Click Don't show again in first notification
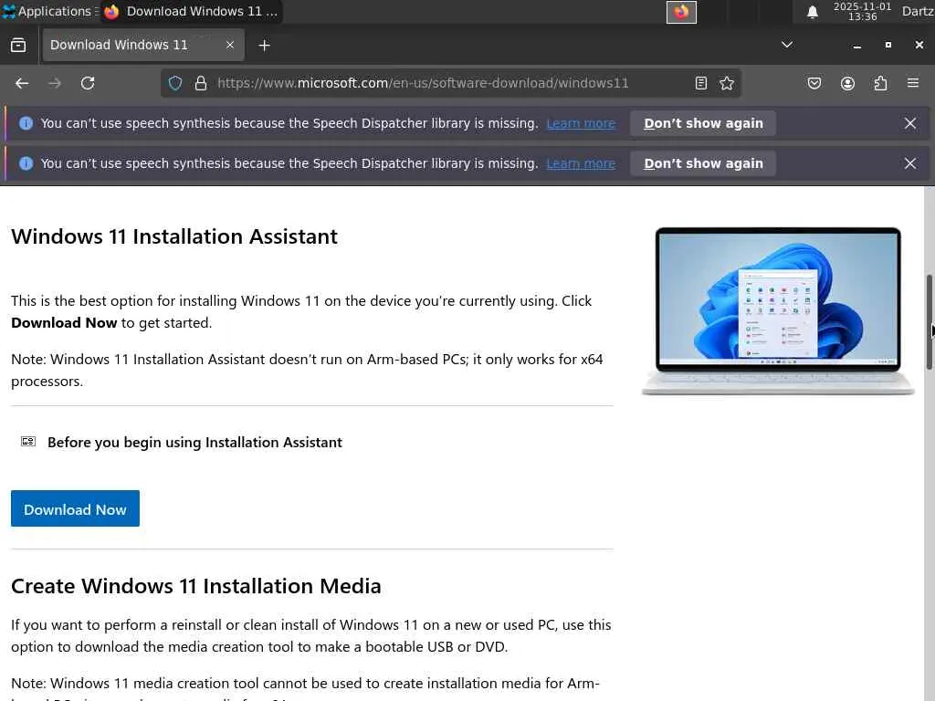The width and height of the screenshot is (935, 701). click(x=703, y=123)
